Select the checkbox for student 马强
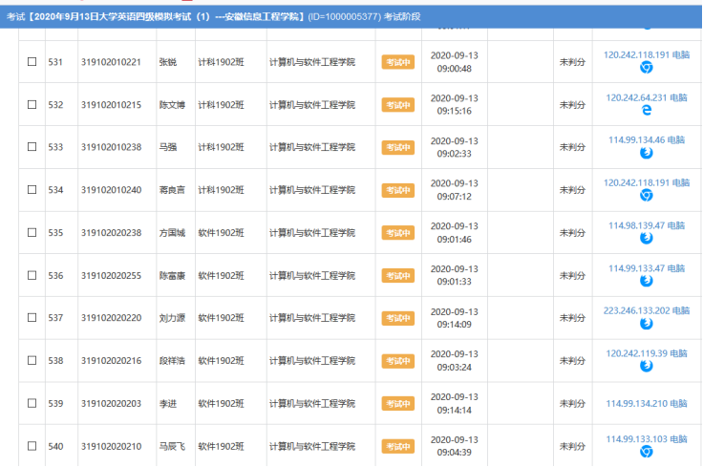Screen dimensions: 703x467 click(32, 147)
